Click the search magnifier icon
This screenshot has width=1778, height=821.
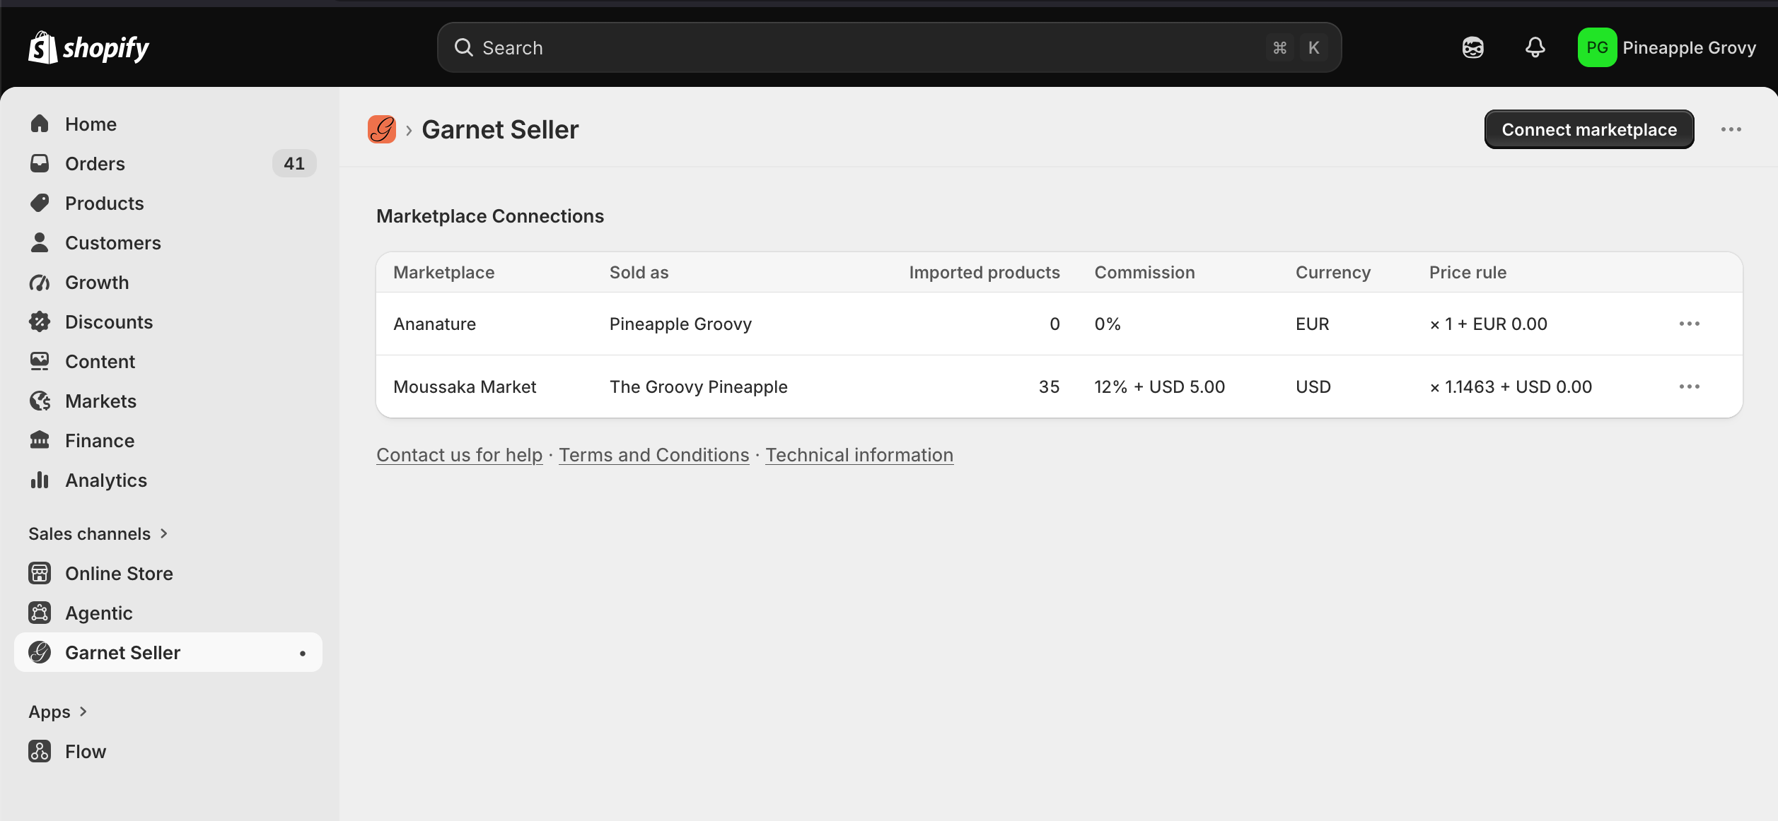pyautogui.click(x=463, y=47)
